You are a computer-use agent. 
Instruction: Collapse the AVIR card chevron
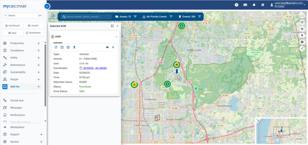pos(116,36)
